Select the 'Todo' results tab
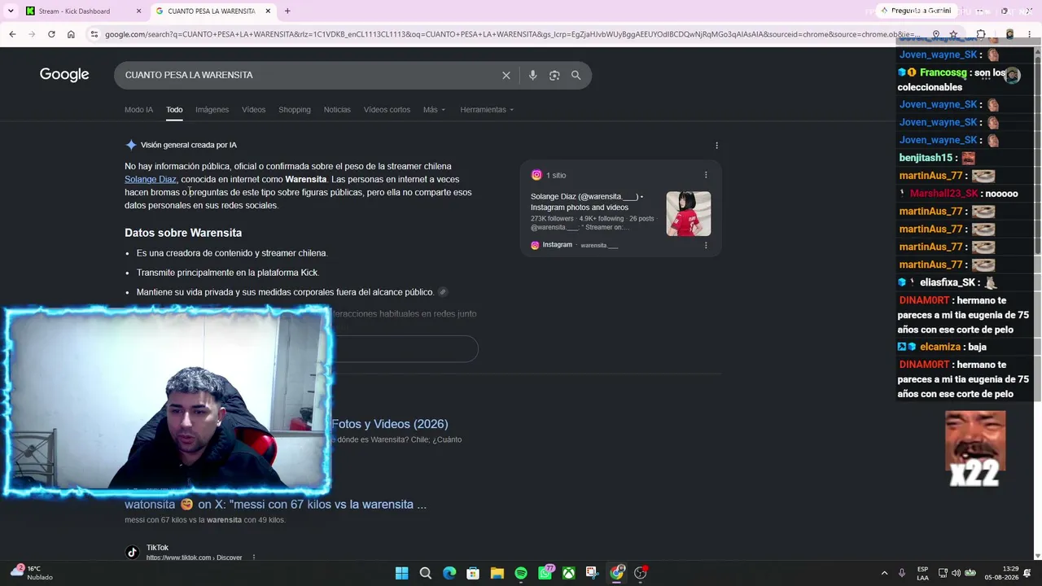1042x586 pixels. pos(174,110)
